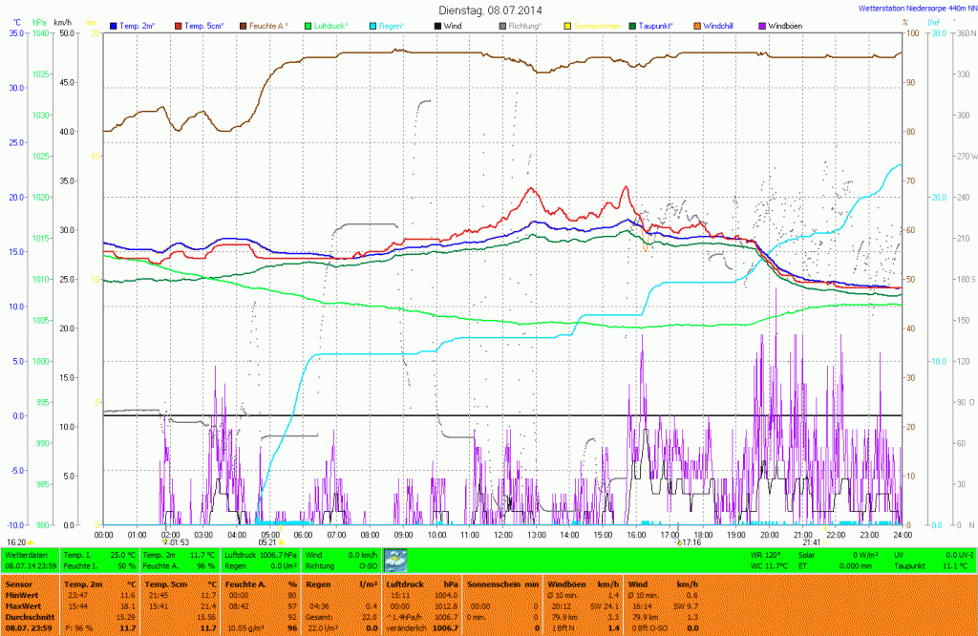The image size is (978, 636).
Task: Click the Wetterdaten label in green bar
Action: 27,554
